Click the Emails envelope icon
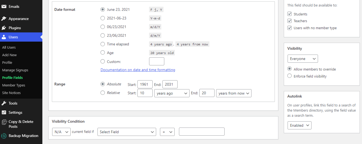This screenshot has height=144, width=362. (x=4, y=6)
